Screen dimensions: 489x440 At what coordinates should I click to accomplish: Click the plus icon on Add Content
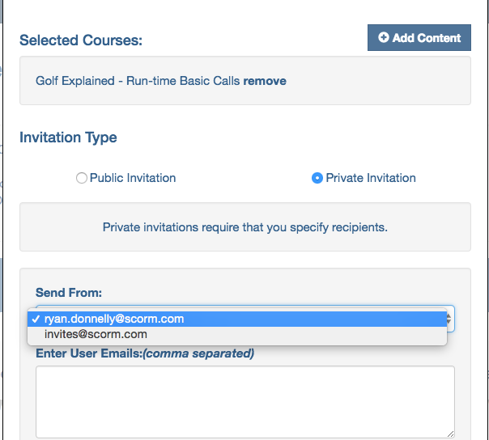pyautogui.click(x=384, y=38)
